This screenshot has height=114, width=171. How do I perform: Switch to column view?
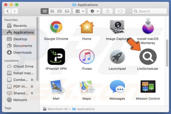(60, 11)
